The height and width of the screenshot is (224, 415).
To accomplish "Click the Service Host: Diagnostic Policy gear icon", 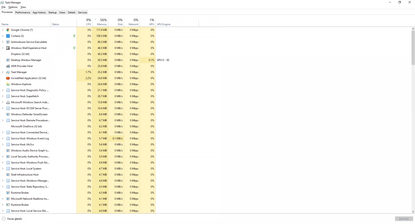I will pos(8,90).
